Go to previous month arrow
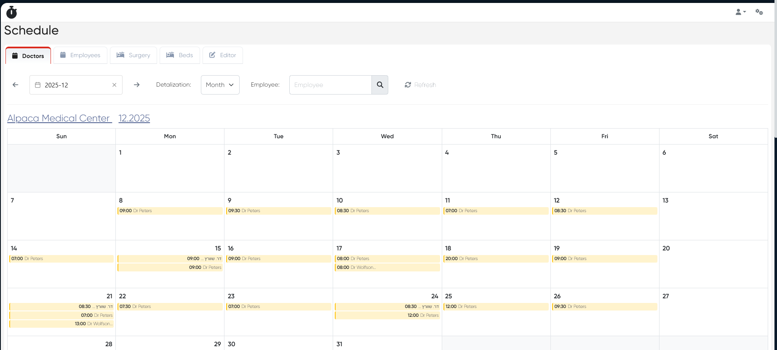This screenshot has height=350, width=777. (x=16, y=85)
